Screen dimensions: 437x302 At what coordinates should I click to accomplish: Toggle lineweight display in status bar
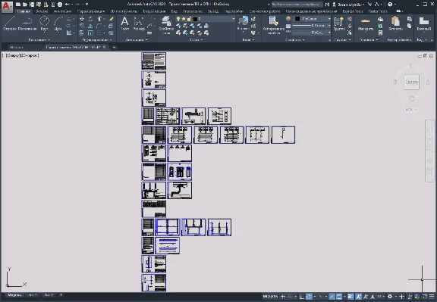[x=351, y=297]
